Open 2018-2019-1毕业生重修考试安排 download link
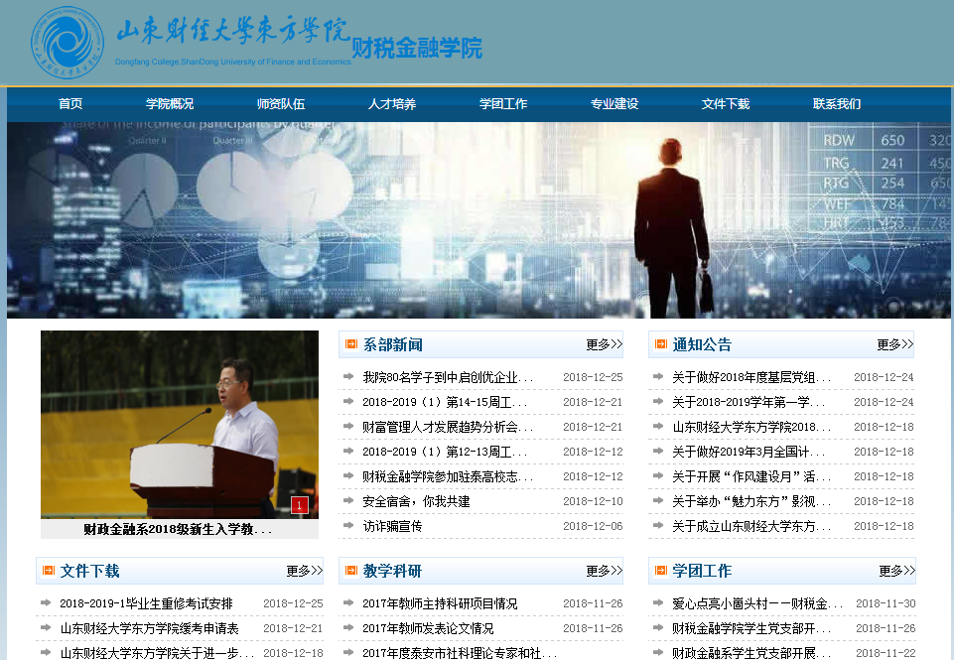 [x=146, y=603]
